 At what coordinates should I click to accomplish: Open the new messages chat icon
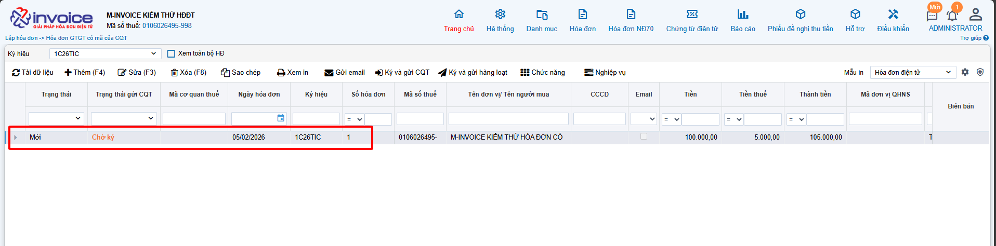(932, 16)
